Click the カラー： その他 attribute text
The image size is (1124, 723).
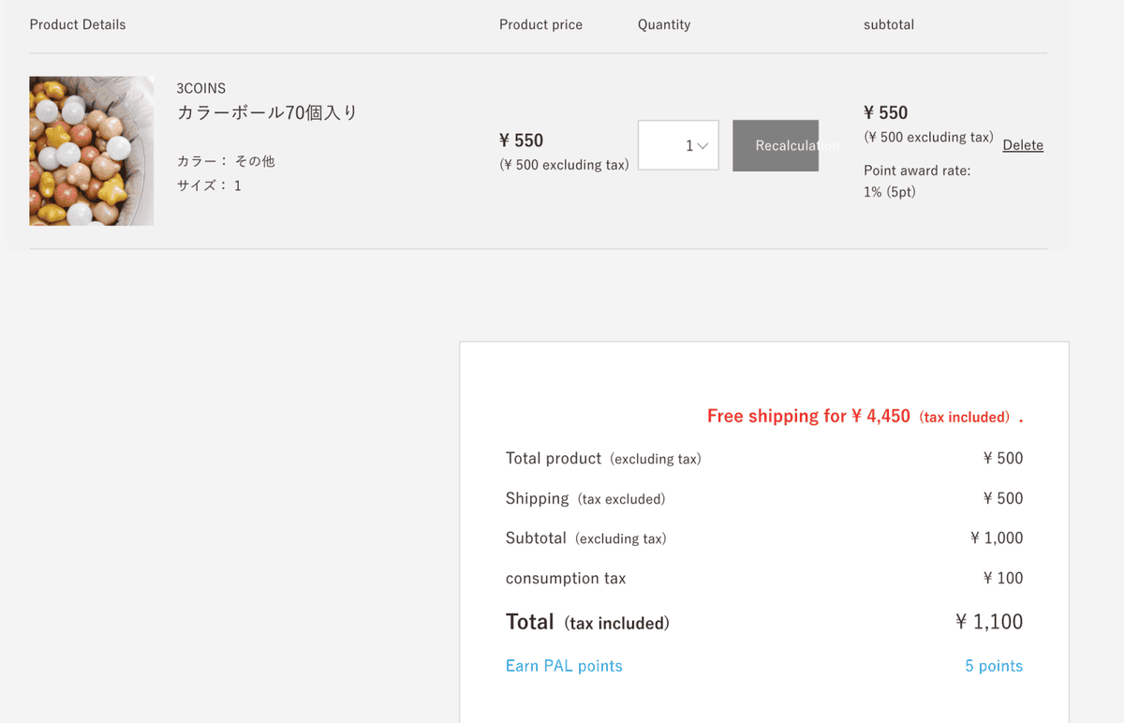(226, 161)
